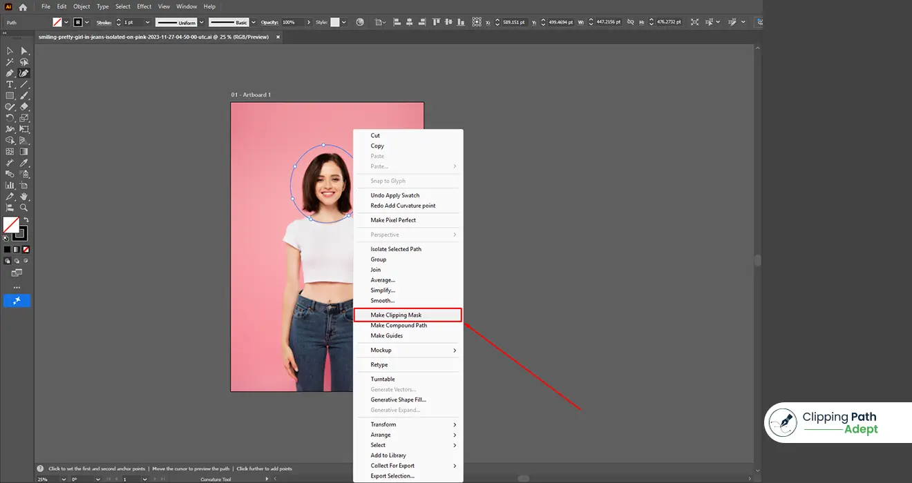Select the Rectangle tool
Viewport: 912px width, 483px height.
pos(10,95)
